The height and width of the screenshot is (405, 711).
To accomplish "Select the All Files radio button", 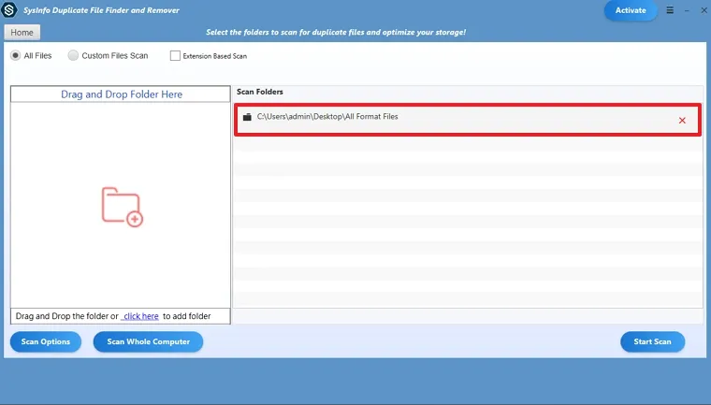I will (x=15, y=55).
